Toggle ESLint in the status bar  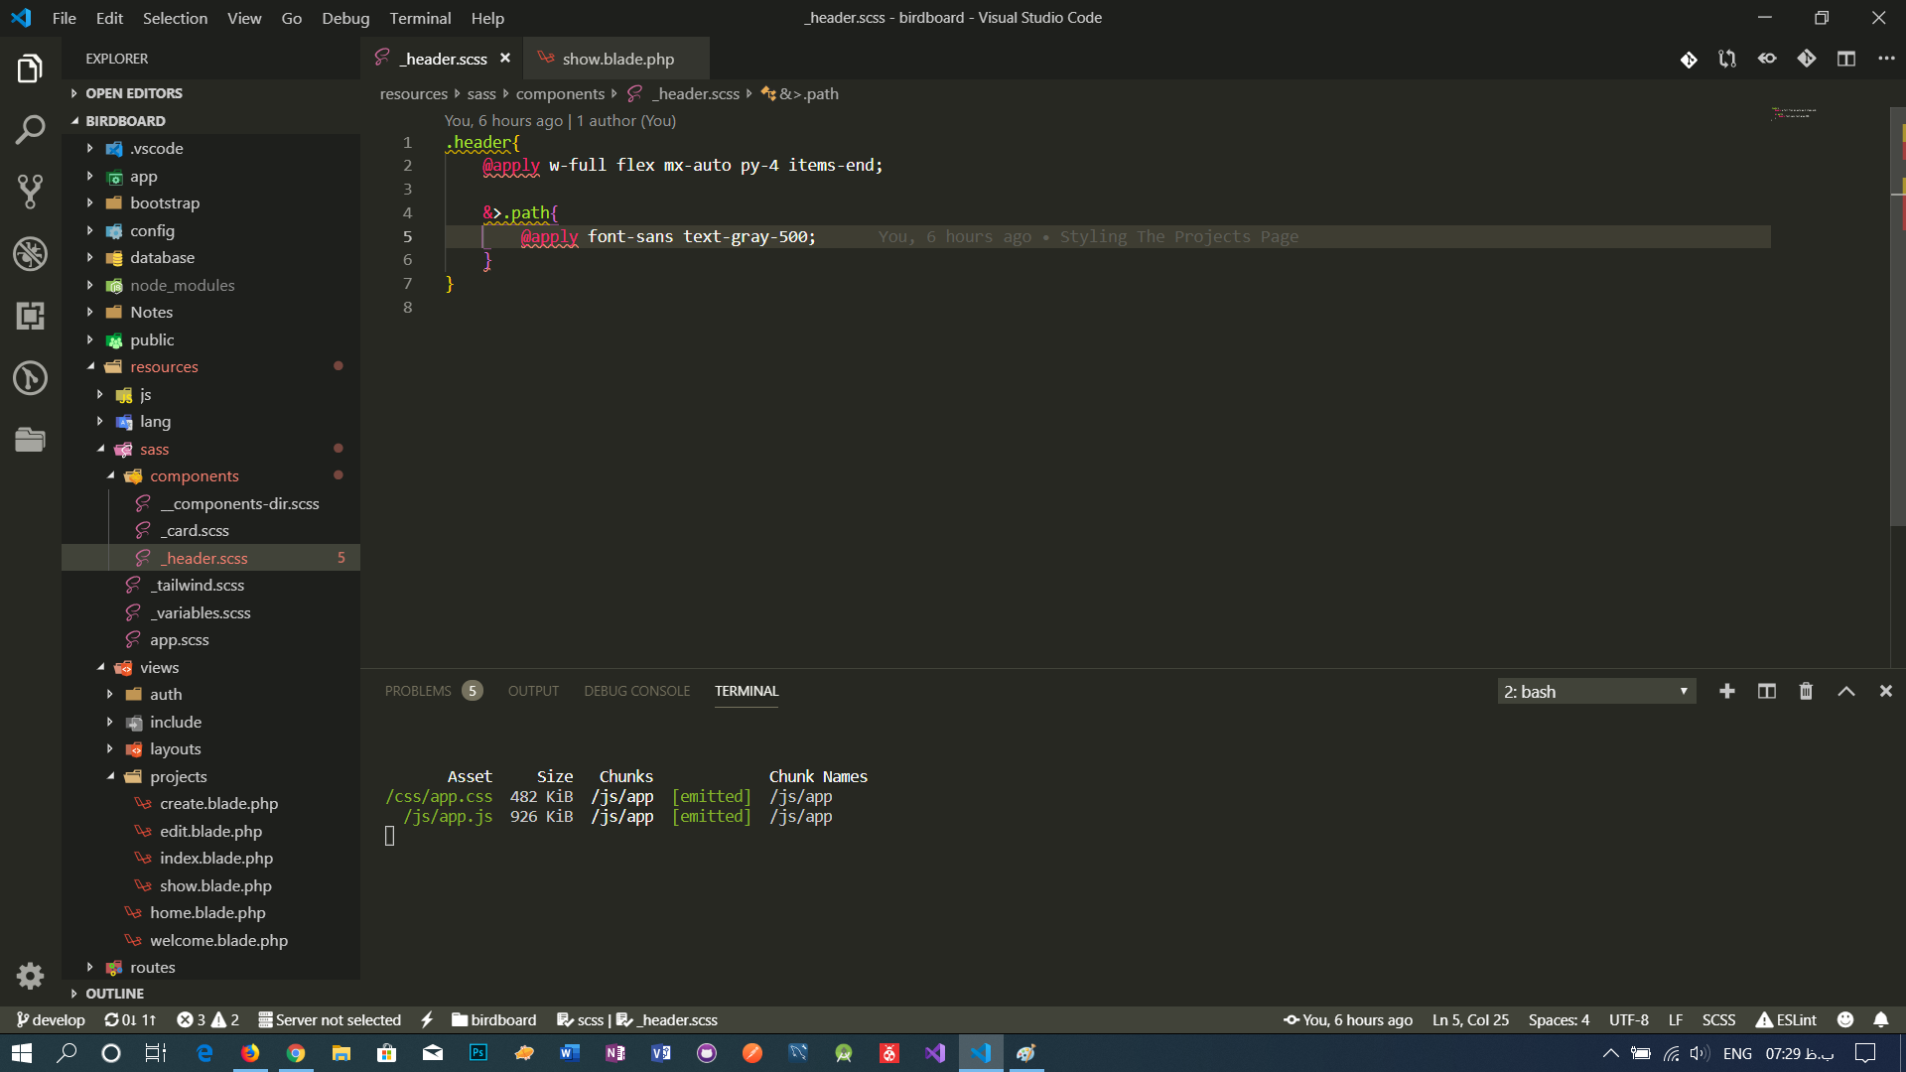[x=1786, y=1019]
